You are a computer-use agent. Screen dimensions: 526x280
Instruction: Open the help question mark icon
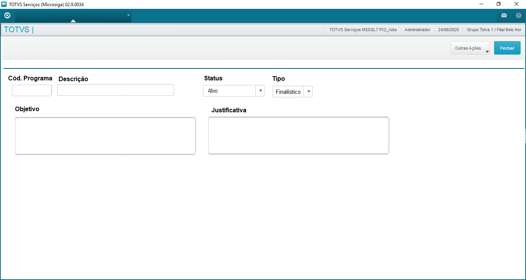[x=518, y=16]
